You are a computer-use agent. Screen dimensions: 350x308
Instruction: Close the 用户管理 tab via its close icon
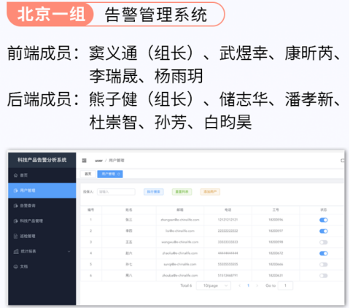pyautogui.click(x=119, y=174)
